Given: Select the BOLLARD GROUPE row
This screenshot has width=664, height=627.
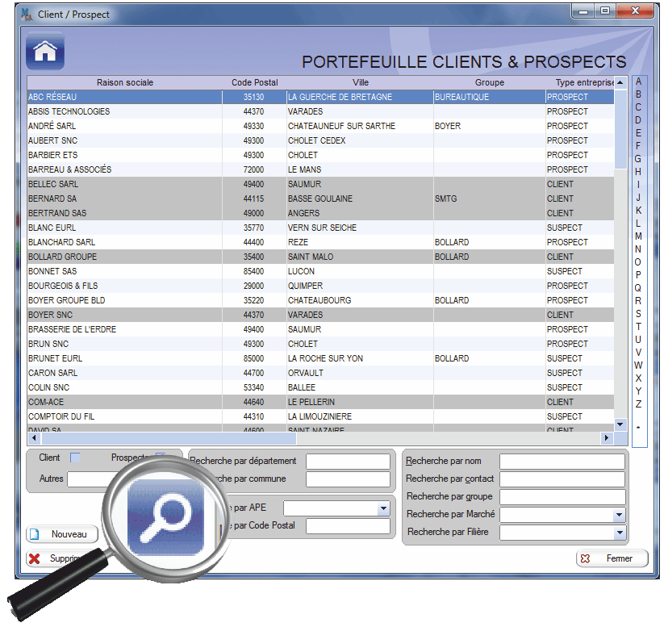Looking at the screenshot, I should pyautogui.click(x=320, y=257).
